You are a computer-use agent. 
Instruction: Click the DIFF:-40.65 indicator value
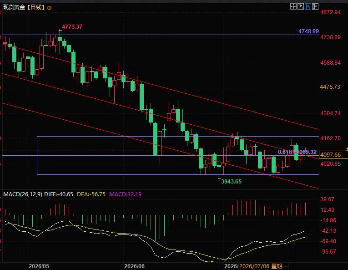point(59,194)
